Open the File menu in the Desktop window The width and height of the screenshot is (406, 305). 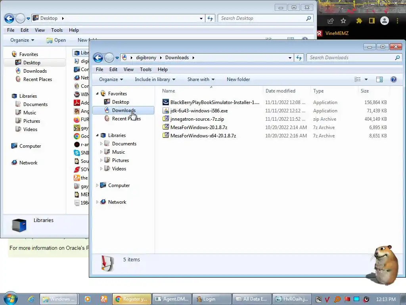click(11, 30)
